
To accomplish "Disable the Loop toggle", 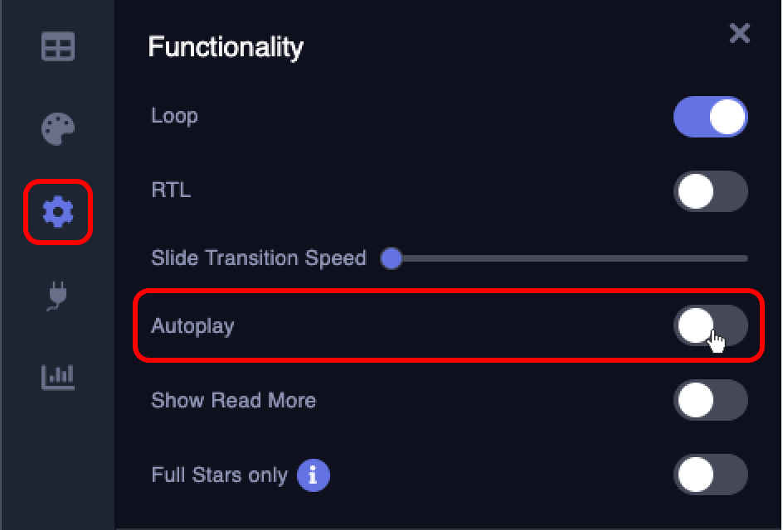I will click(711, 117).
